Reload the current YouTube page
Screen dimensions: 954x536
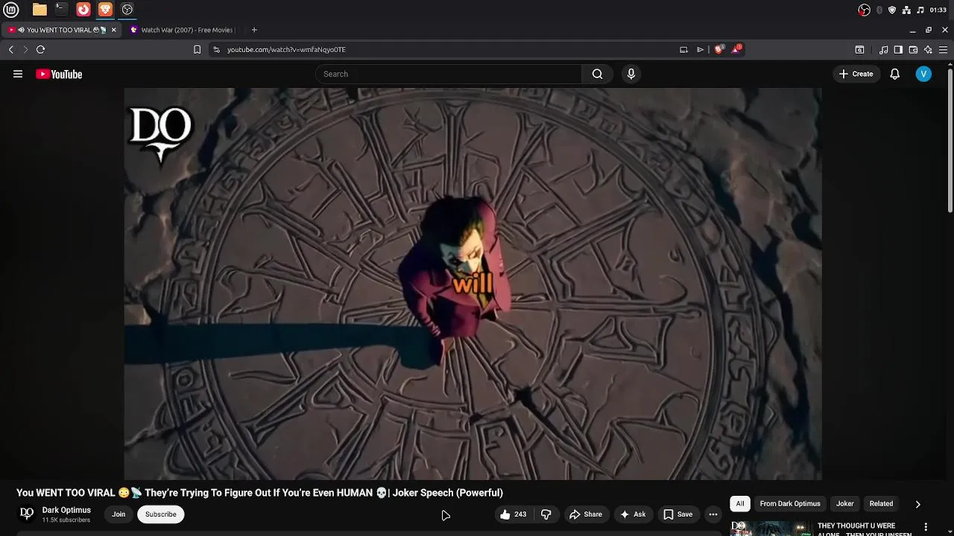(x=40, y=50)
